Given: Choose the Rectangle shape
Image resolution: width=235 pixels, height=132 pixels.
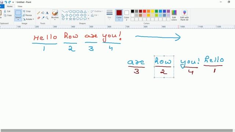Looking at the screenshot, I should (74, 11).
